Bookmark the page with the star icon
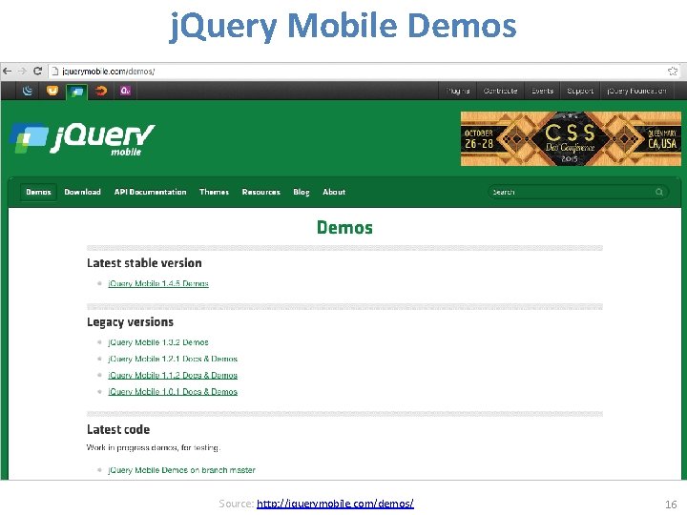The width and height of the screenshot is (687, 515). 673,71
